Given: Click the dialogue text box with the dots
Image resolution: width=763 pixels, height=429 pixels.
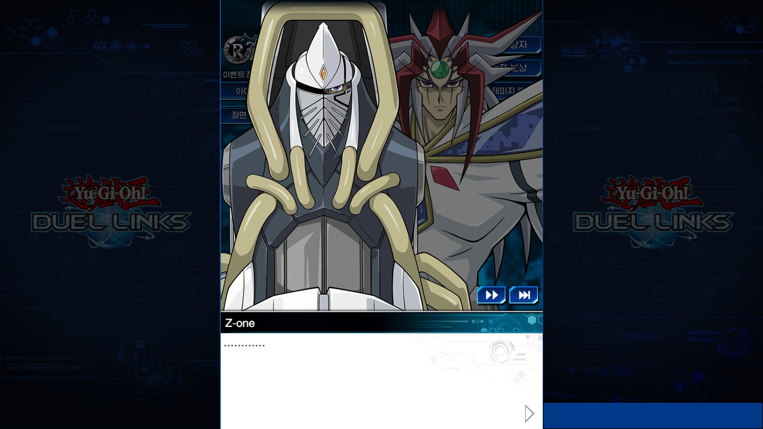Looking at the screenshot, I should (x=381, y=380).
